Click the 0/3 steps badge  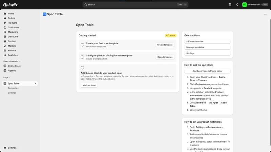(x=170, y=35)
